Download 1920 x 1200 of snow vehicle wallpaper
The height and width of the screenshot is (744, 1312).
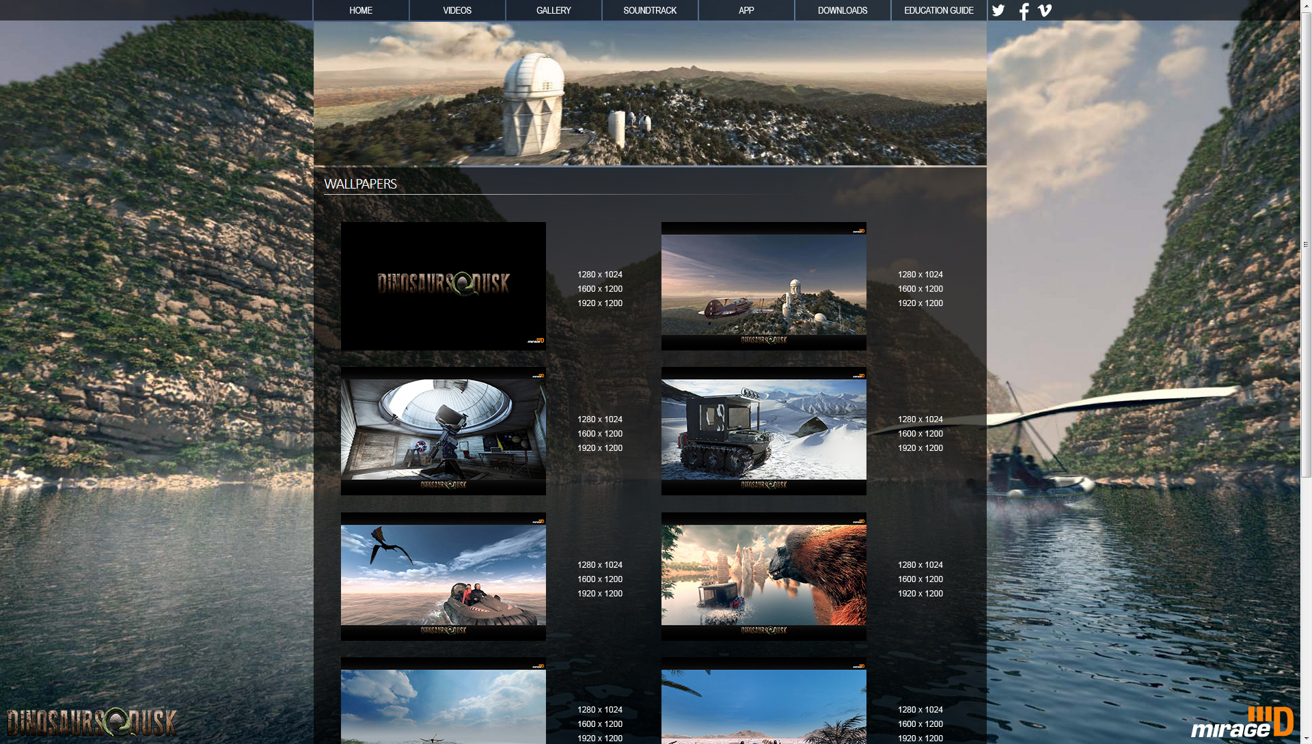tap(920, 448)
